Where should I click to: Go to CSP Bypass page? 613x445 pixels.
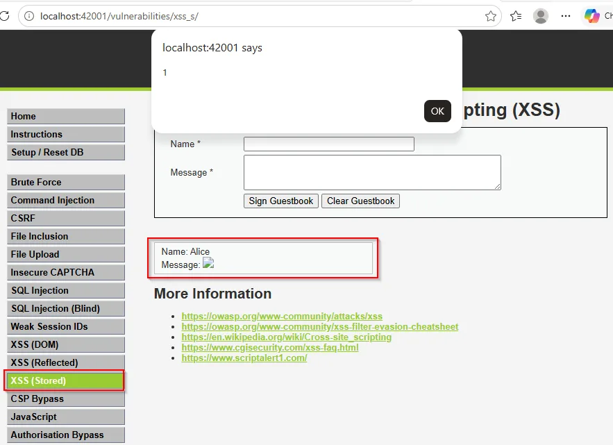66,399
